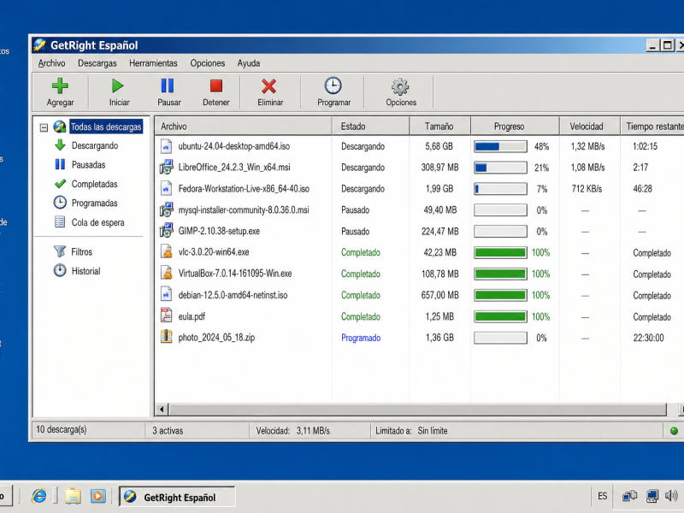The image size is (684, 513).
Task: Sort by the Tiempo restante column header
Action: click(652, 126)
